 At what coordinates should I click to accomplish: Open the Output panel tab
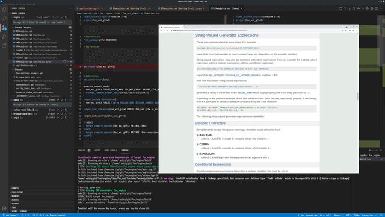pos(97,150)
